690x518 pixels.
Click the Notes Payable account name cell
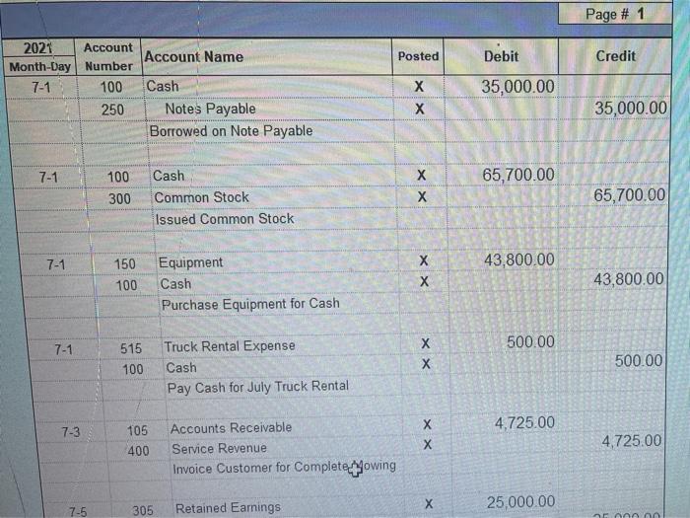point(269,109)
